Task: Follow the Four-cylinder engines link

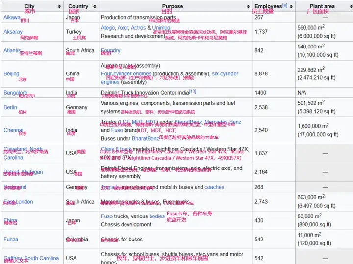Action: tap(126, 74)
